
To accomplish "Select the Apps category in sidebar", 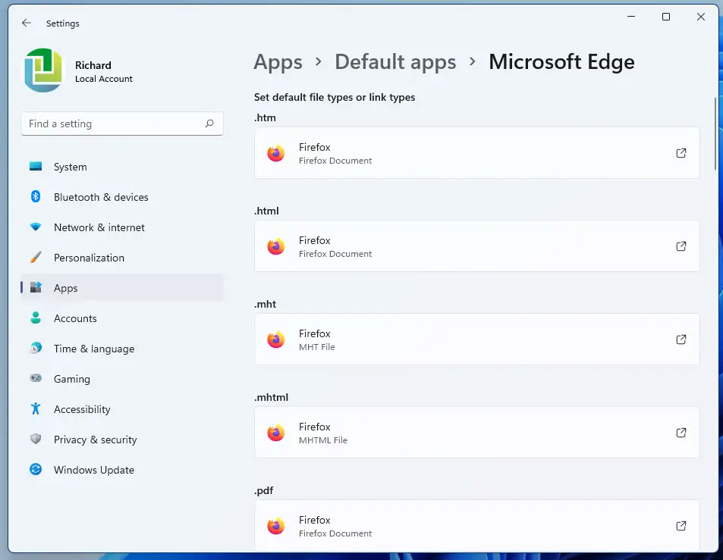I will (x=122, y=288).
